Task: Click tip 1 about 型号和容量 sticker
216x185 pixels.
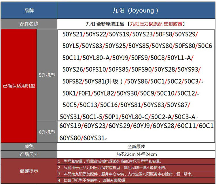Action: pyautogui.click(x=136, y=161)
